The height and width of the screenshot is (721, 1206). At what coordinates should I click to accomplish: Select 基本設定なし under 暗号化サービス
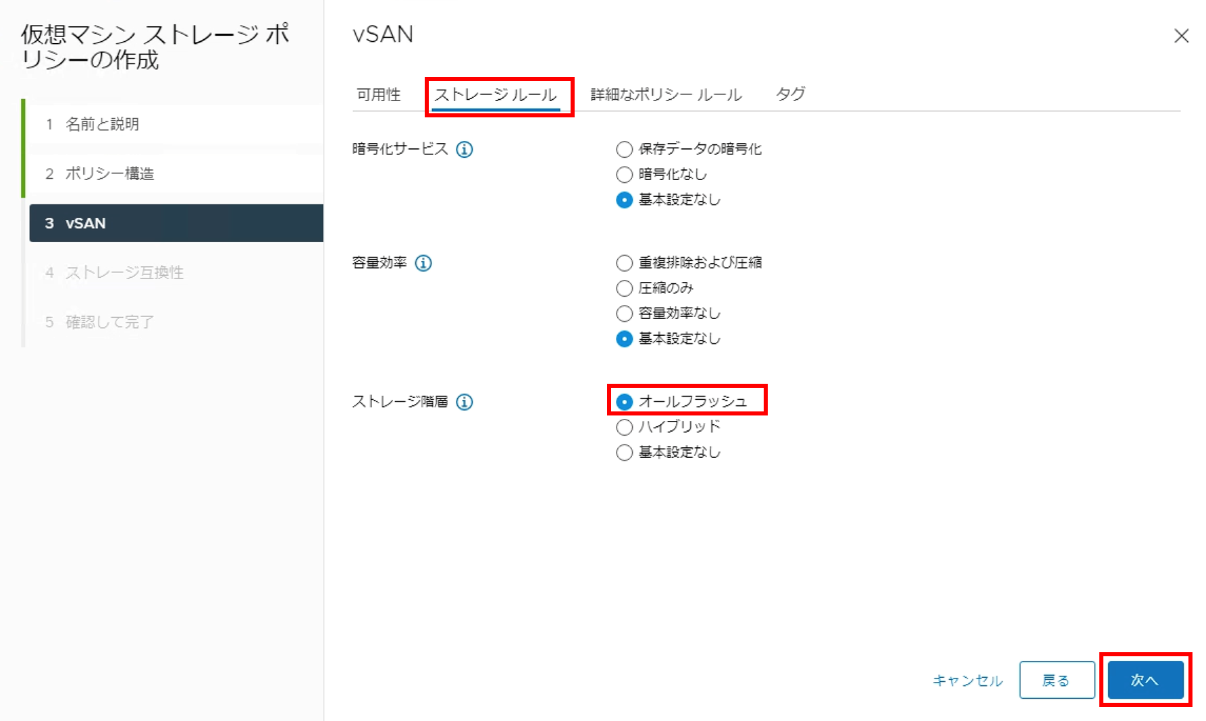(x=625, y=200)
